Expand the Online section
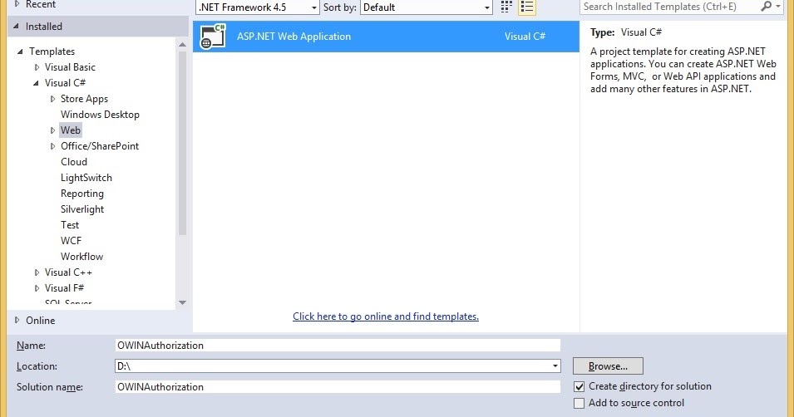 tap(17, 320)
